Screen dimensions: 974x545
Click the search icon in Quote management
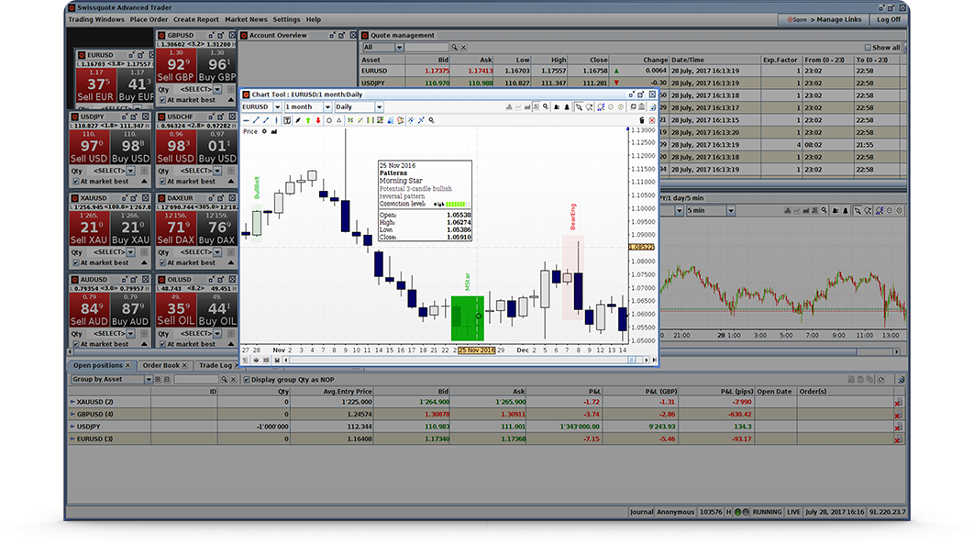point(454,47)
